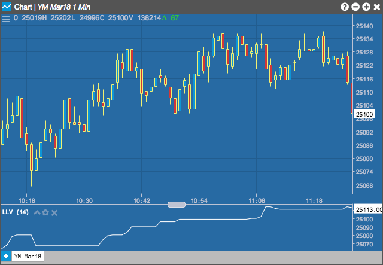This screenshot has width=383, height=265.
Task: Click the chart line logo icon
Action: (x=7, y=7)
